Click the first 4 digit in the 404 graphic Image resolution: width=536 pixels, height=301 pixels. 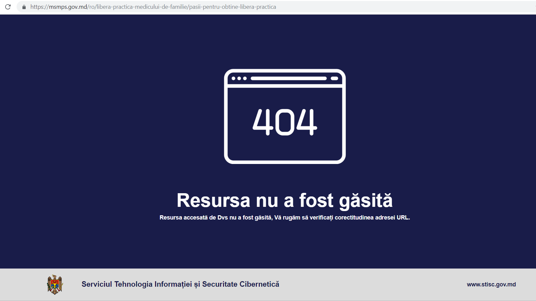pos(263,122)
